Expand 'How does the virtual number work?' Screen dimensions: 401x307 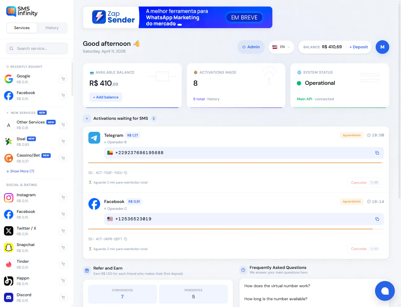(277, 286)
